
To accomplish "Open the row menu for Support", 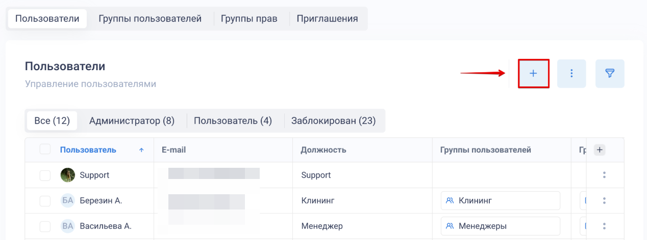I will click(604, 175).
